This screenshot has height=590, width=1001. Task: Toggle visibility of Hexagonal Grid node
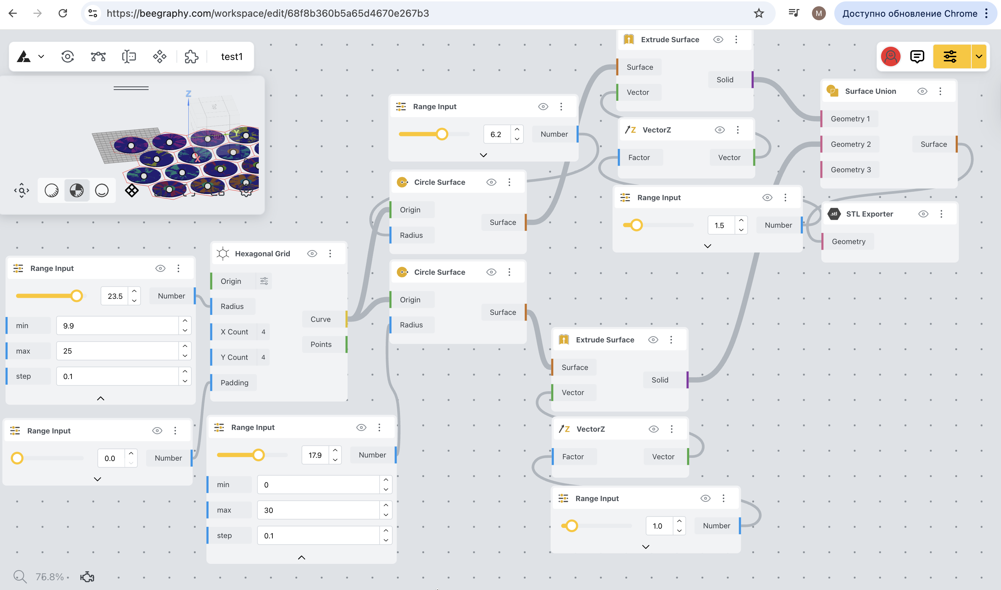(312, 254)
